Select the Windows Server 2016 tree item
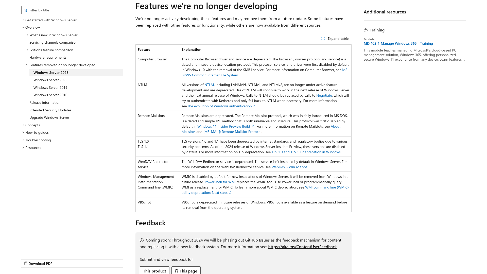This screenshot has width=487, height=274. point(50,95)
